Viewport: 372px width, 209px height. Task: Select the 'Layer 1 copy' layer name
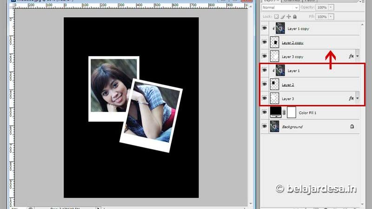pyautogui.click(x=298, y=29)
